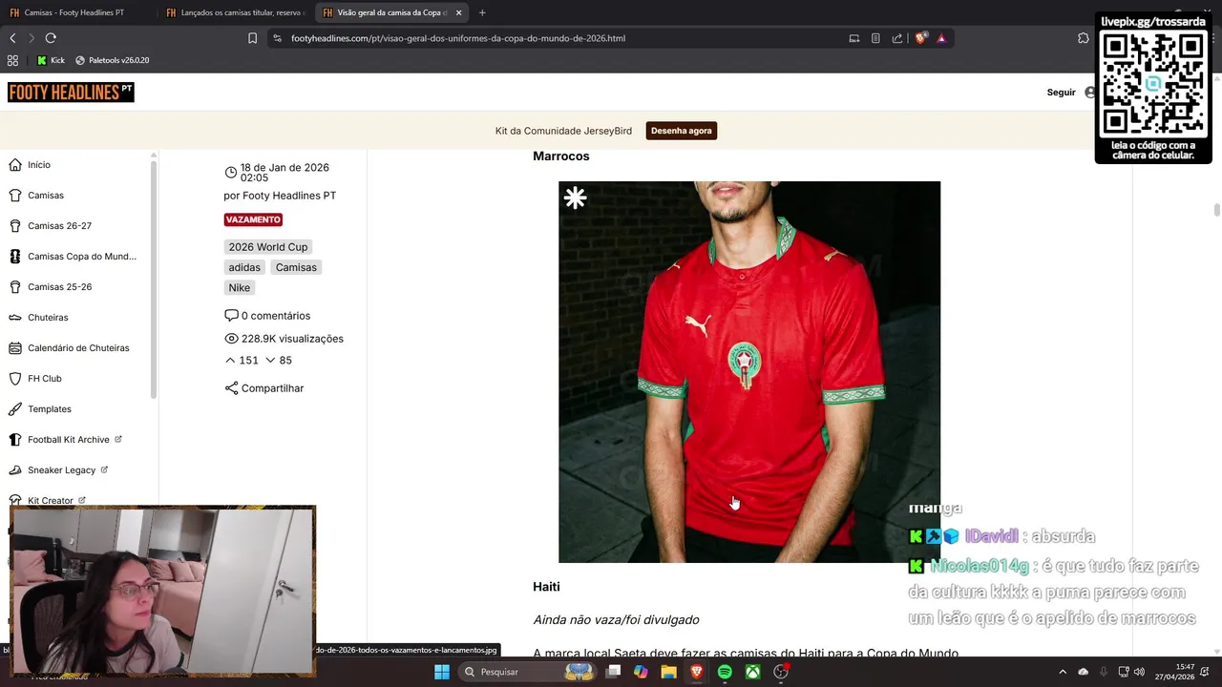Click the Footy Headlines PT logo
This screenshot has height=687, width=1222.
pos(71,92)
